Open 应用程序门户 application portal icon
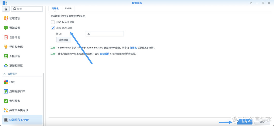274x126 pixels. (6, 91)
